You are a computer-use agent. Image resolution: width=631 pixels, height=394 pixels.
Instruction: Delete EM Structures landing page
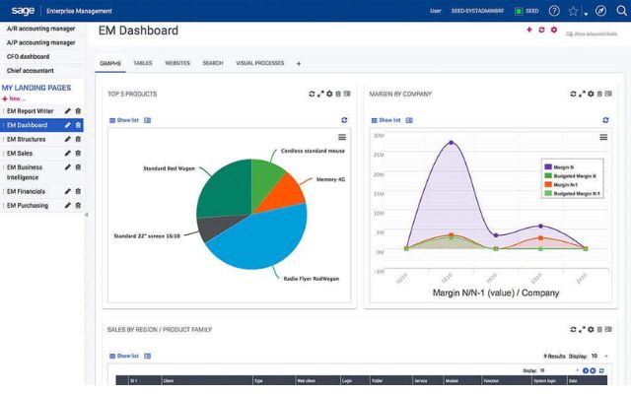[x=78, y=139]
